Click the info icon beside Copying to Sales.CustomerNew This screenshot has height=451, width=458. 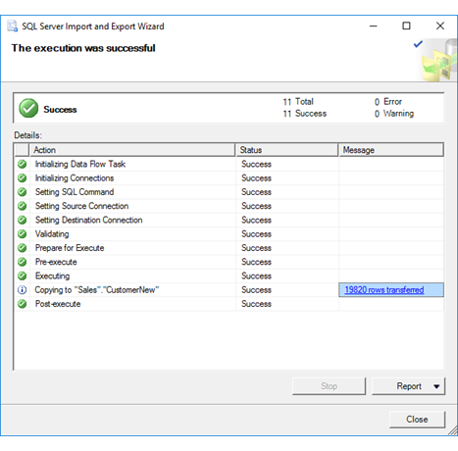click(22, 290)
